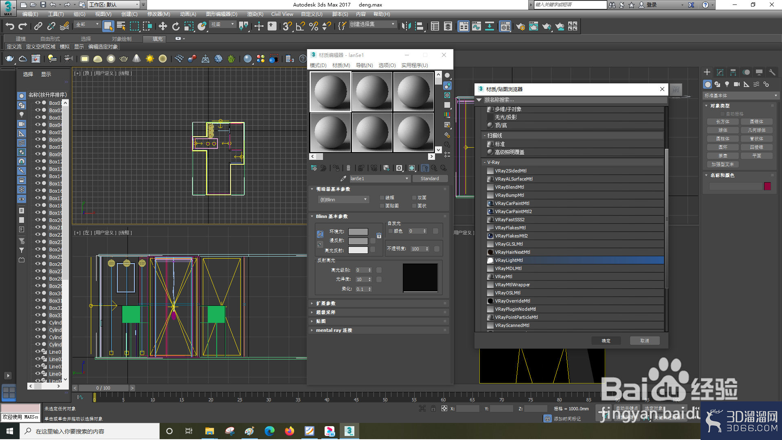Image resolution: width=782 pixels, height=440 pixels.
Task: Open the Curve Editor icon
Action: 477,26
